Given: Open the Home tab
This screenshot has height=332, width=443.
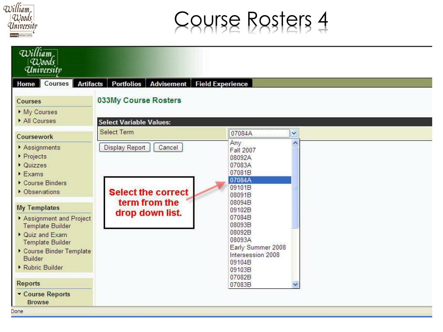Looking at the screenshot, I should point(26,84).
